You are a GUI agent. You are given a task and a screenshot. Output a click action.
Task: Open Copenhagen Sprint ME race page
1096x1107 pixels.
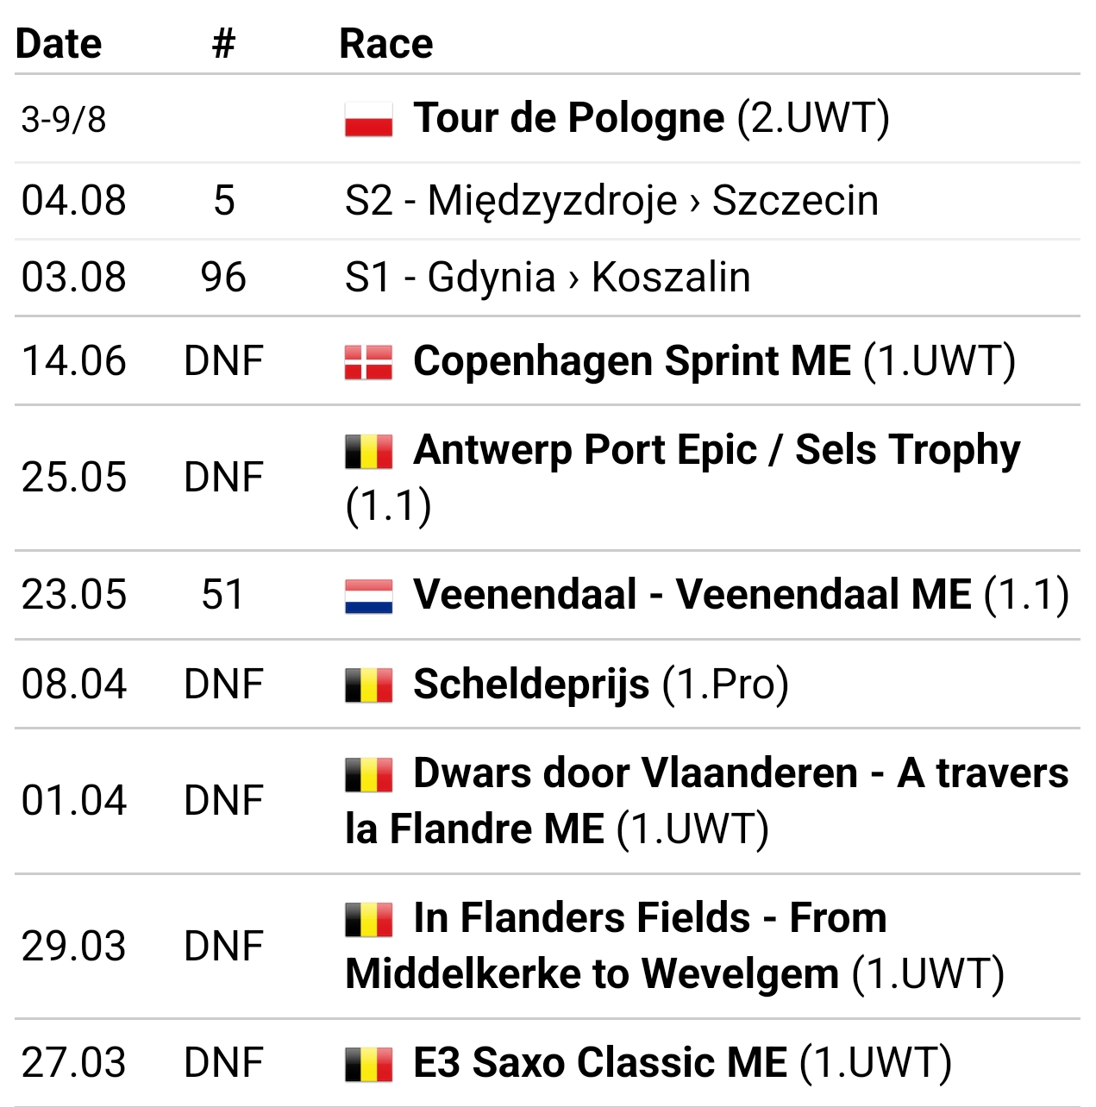point(631,361)
